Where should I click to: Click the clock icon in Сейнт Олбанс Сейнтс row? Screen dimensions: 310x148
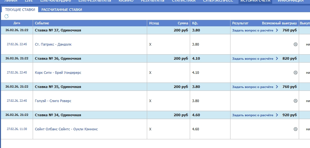296,129
